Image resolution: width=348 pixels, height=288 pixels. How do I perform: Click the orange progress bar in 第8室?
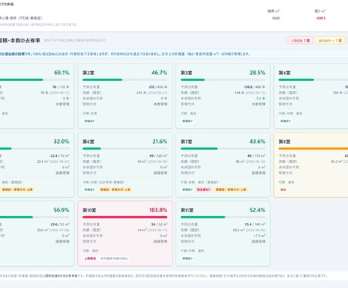[313, 149]
